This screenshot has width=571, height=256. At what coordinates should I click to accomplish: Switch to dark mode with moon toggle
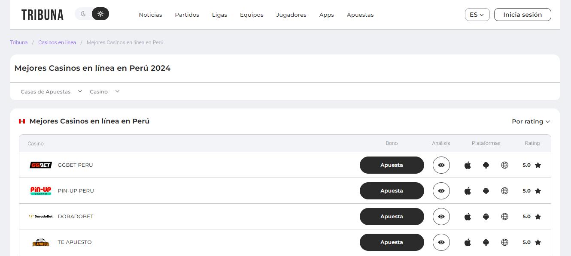tap(83, 14)
